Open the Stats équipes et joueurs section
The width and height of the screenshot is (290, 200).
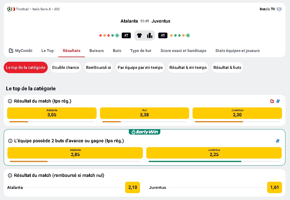pos(237,50)
